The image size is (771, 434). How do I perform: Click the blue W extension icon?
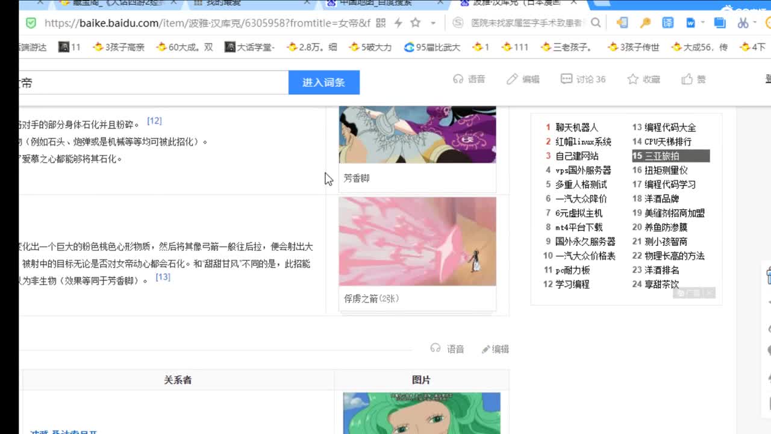[690, 23]
